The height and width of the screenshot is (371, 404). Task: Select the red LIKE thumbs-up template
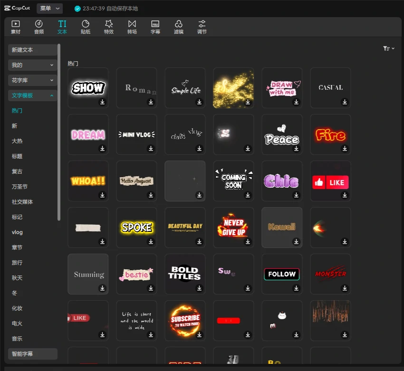pyautogui.click(x=330, y=181)
